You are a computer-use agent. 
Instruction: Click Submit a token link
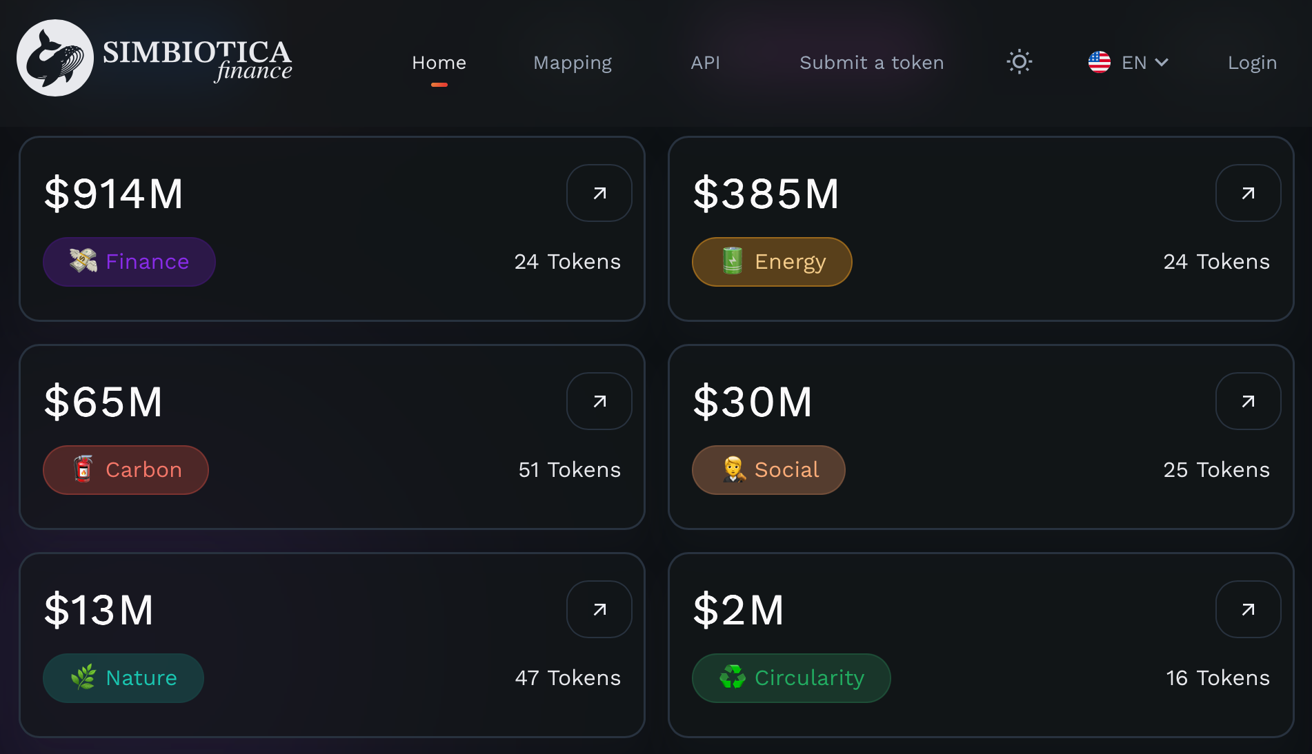tap(871, 63)
